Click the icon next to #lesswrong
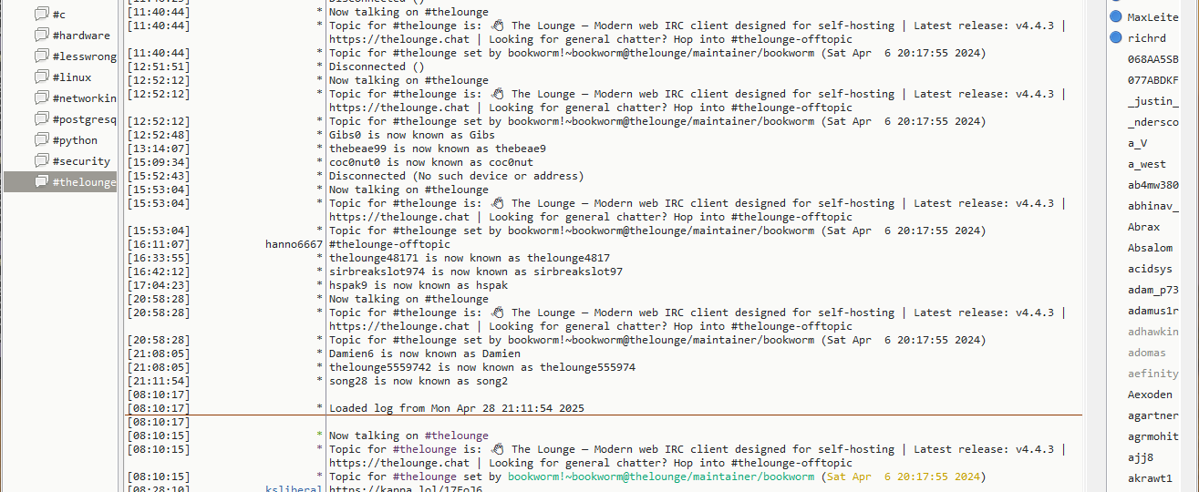The width and height of the screenshot is (1199, 492). pyautogui.click(x=41, y=56)
